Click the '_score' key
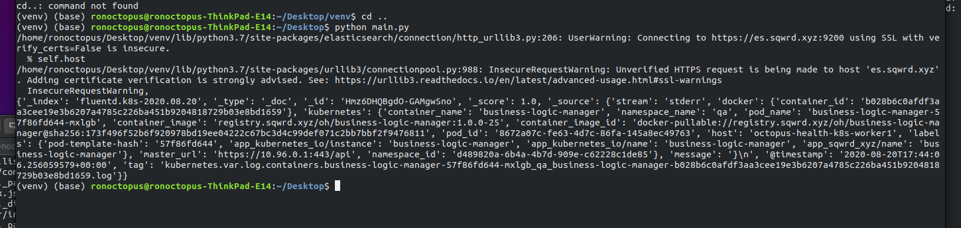 [489, 101]
